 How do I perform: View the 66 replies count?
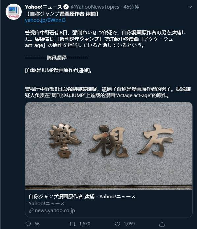pos(37,224)
